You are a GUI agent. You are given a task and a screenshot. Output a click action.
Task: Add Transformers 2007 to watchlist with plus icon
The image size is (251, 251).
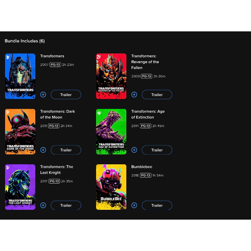(x=43, y=95)
